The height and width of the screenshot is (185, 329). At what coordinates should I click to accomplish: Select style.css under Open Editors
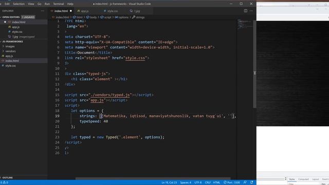(17, 32)
